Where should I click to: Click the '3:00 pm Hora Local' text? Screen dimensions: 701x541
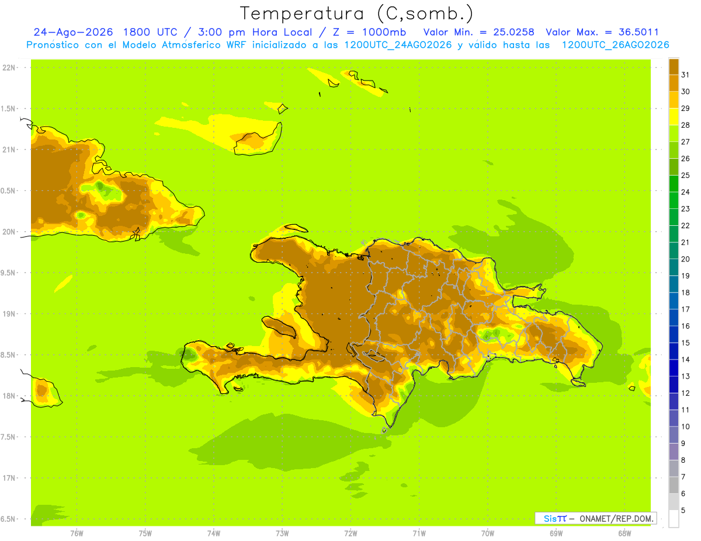(255, 32)
